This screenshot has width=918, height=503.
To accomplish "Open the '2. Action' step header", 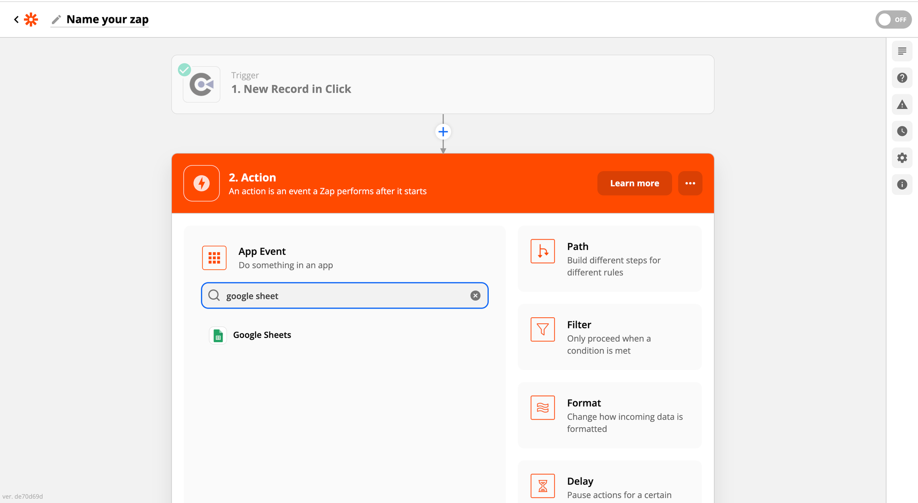I will [442, 183].
